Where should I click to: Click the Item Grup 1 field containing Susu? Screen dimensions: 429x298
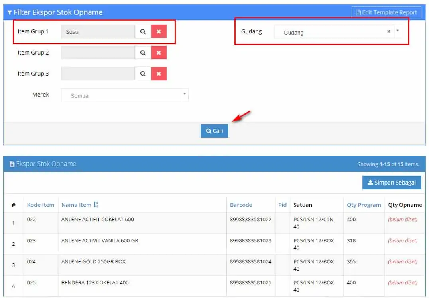tap(98, 32)
